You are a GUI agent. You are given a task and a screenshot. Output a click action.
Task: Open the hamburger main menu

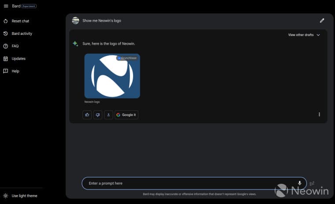pyautogui.click(x=6, y=6)
